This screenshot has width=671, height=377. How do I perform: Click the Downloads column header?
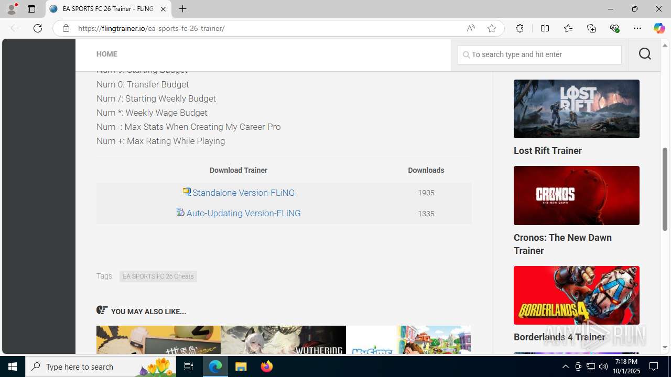point(426,170)
